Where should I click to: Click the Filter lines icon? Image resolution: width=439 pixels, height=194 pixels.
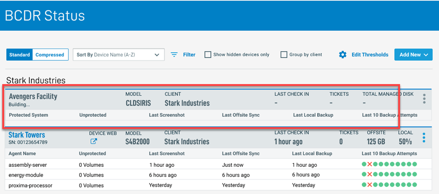coord(174,55)
